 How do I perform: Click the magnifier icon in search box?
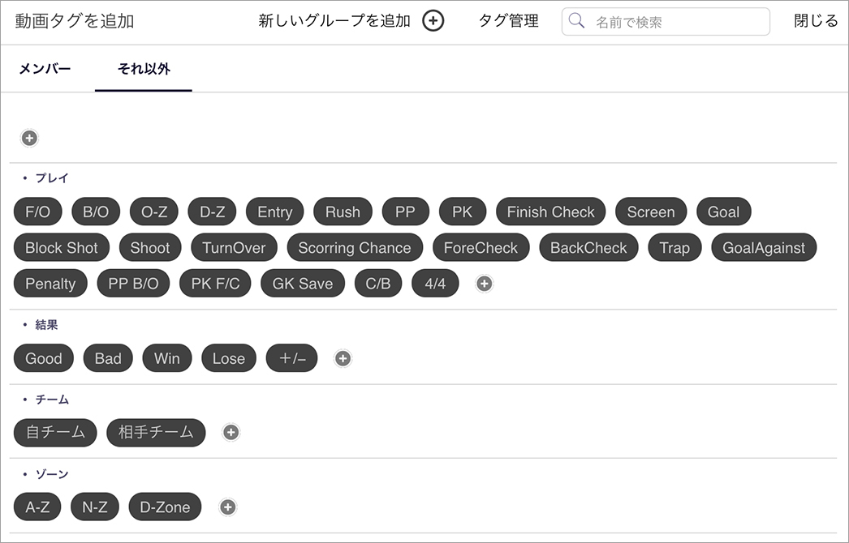[577, 21]
